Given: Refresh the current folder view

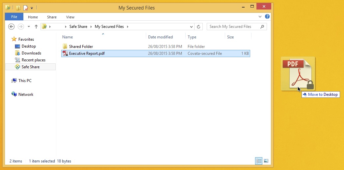Looking at the screenshot, I should coord(198,27).
